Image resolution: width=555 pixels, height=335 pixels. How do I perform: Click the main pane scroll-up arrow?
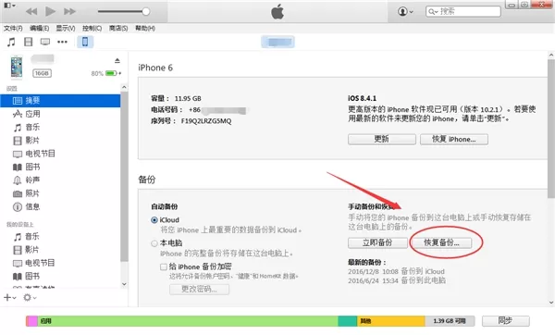(x=551, y=56)
